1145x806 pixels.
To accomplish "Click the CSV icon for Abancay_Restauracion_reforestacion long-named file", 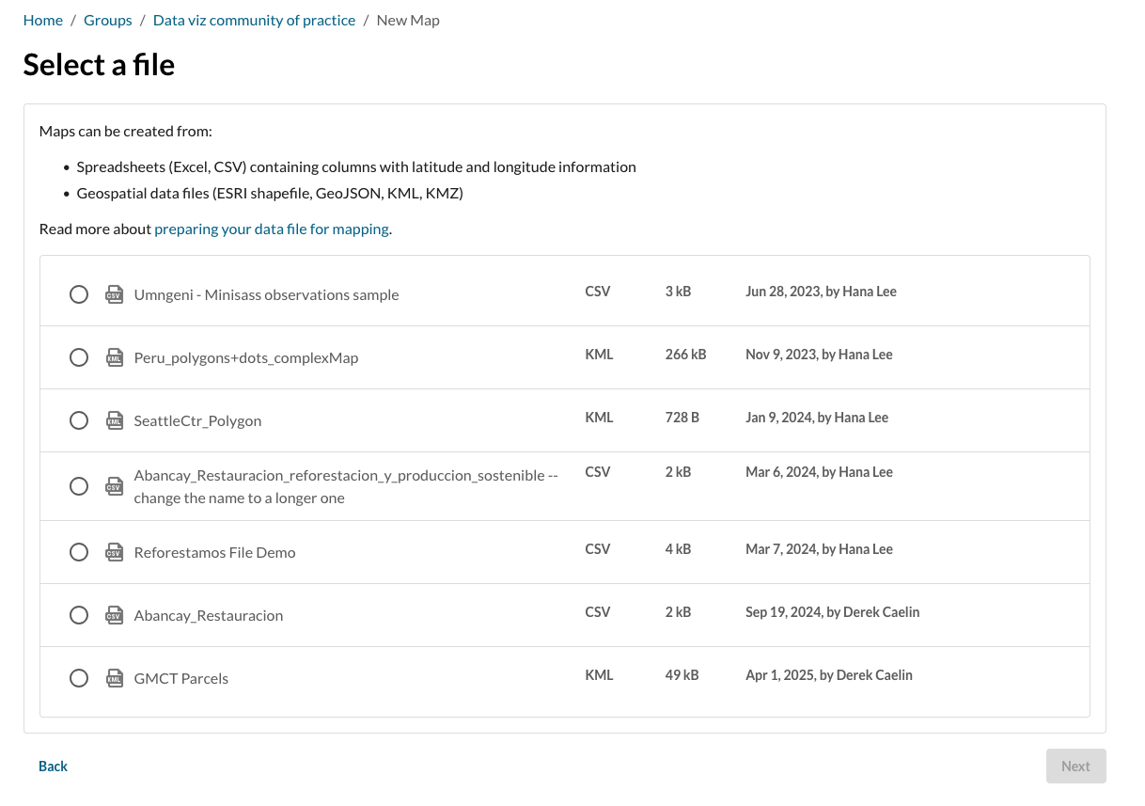I will pos(115,486).
